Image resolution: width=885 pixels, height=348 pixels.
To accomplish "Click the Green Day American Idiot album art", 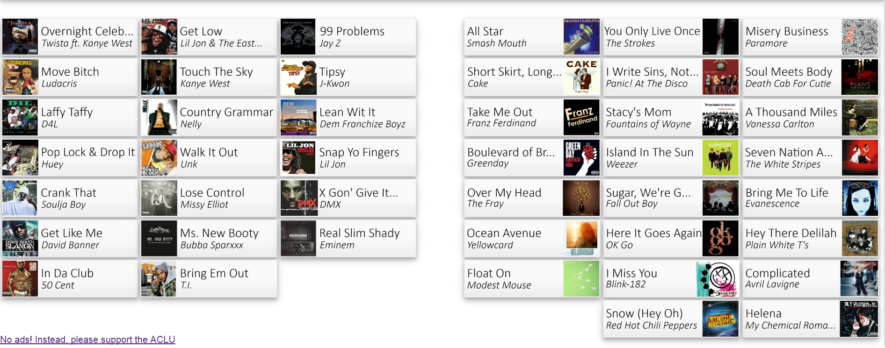I will (x=581, y=157).
